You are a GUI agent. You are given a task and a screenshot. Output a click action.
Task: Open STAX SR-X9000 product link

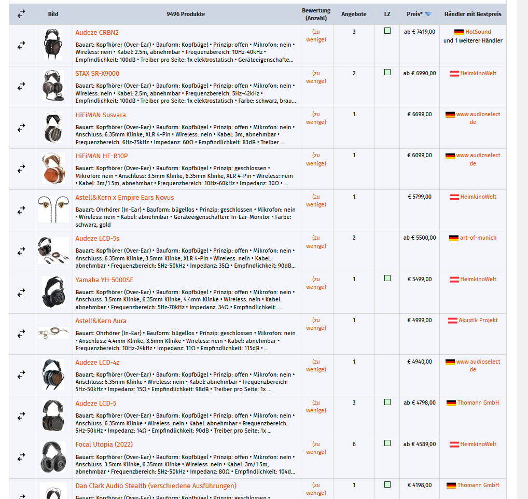(x=98, y=74)
